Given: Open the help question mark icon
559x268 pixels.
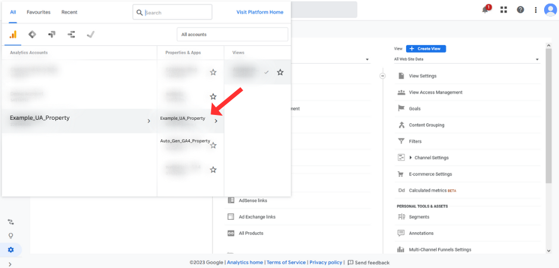Looking at the screenshot, I should [520, 10].
